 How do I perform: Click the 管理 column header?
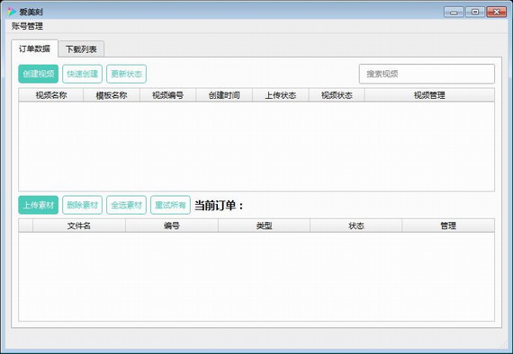[448, 226]
